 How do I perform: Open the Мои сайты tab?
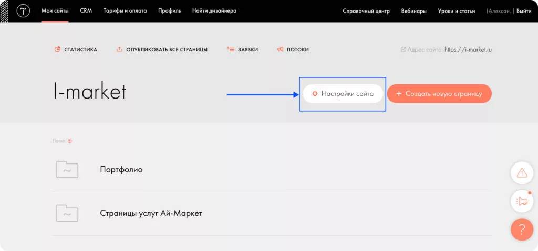(55, 11)
